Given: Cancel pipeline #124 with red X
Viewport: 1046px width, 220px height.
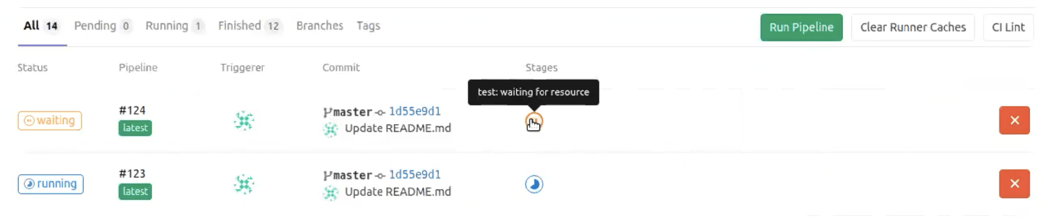Looking at the screenshot, I should (x=1014, y=120).
